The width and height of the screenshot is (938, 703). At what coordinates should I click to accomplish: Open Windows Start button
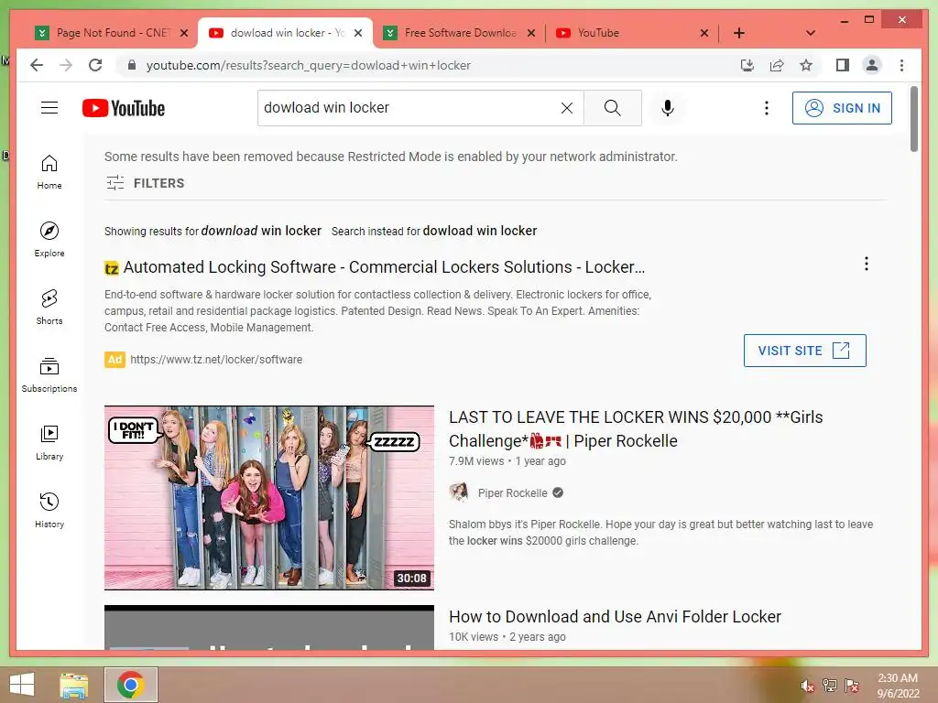(22, 685)
